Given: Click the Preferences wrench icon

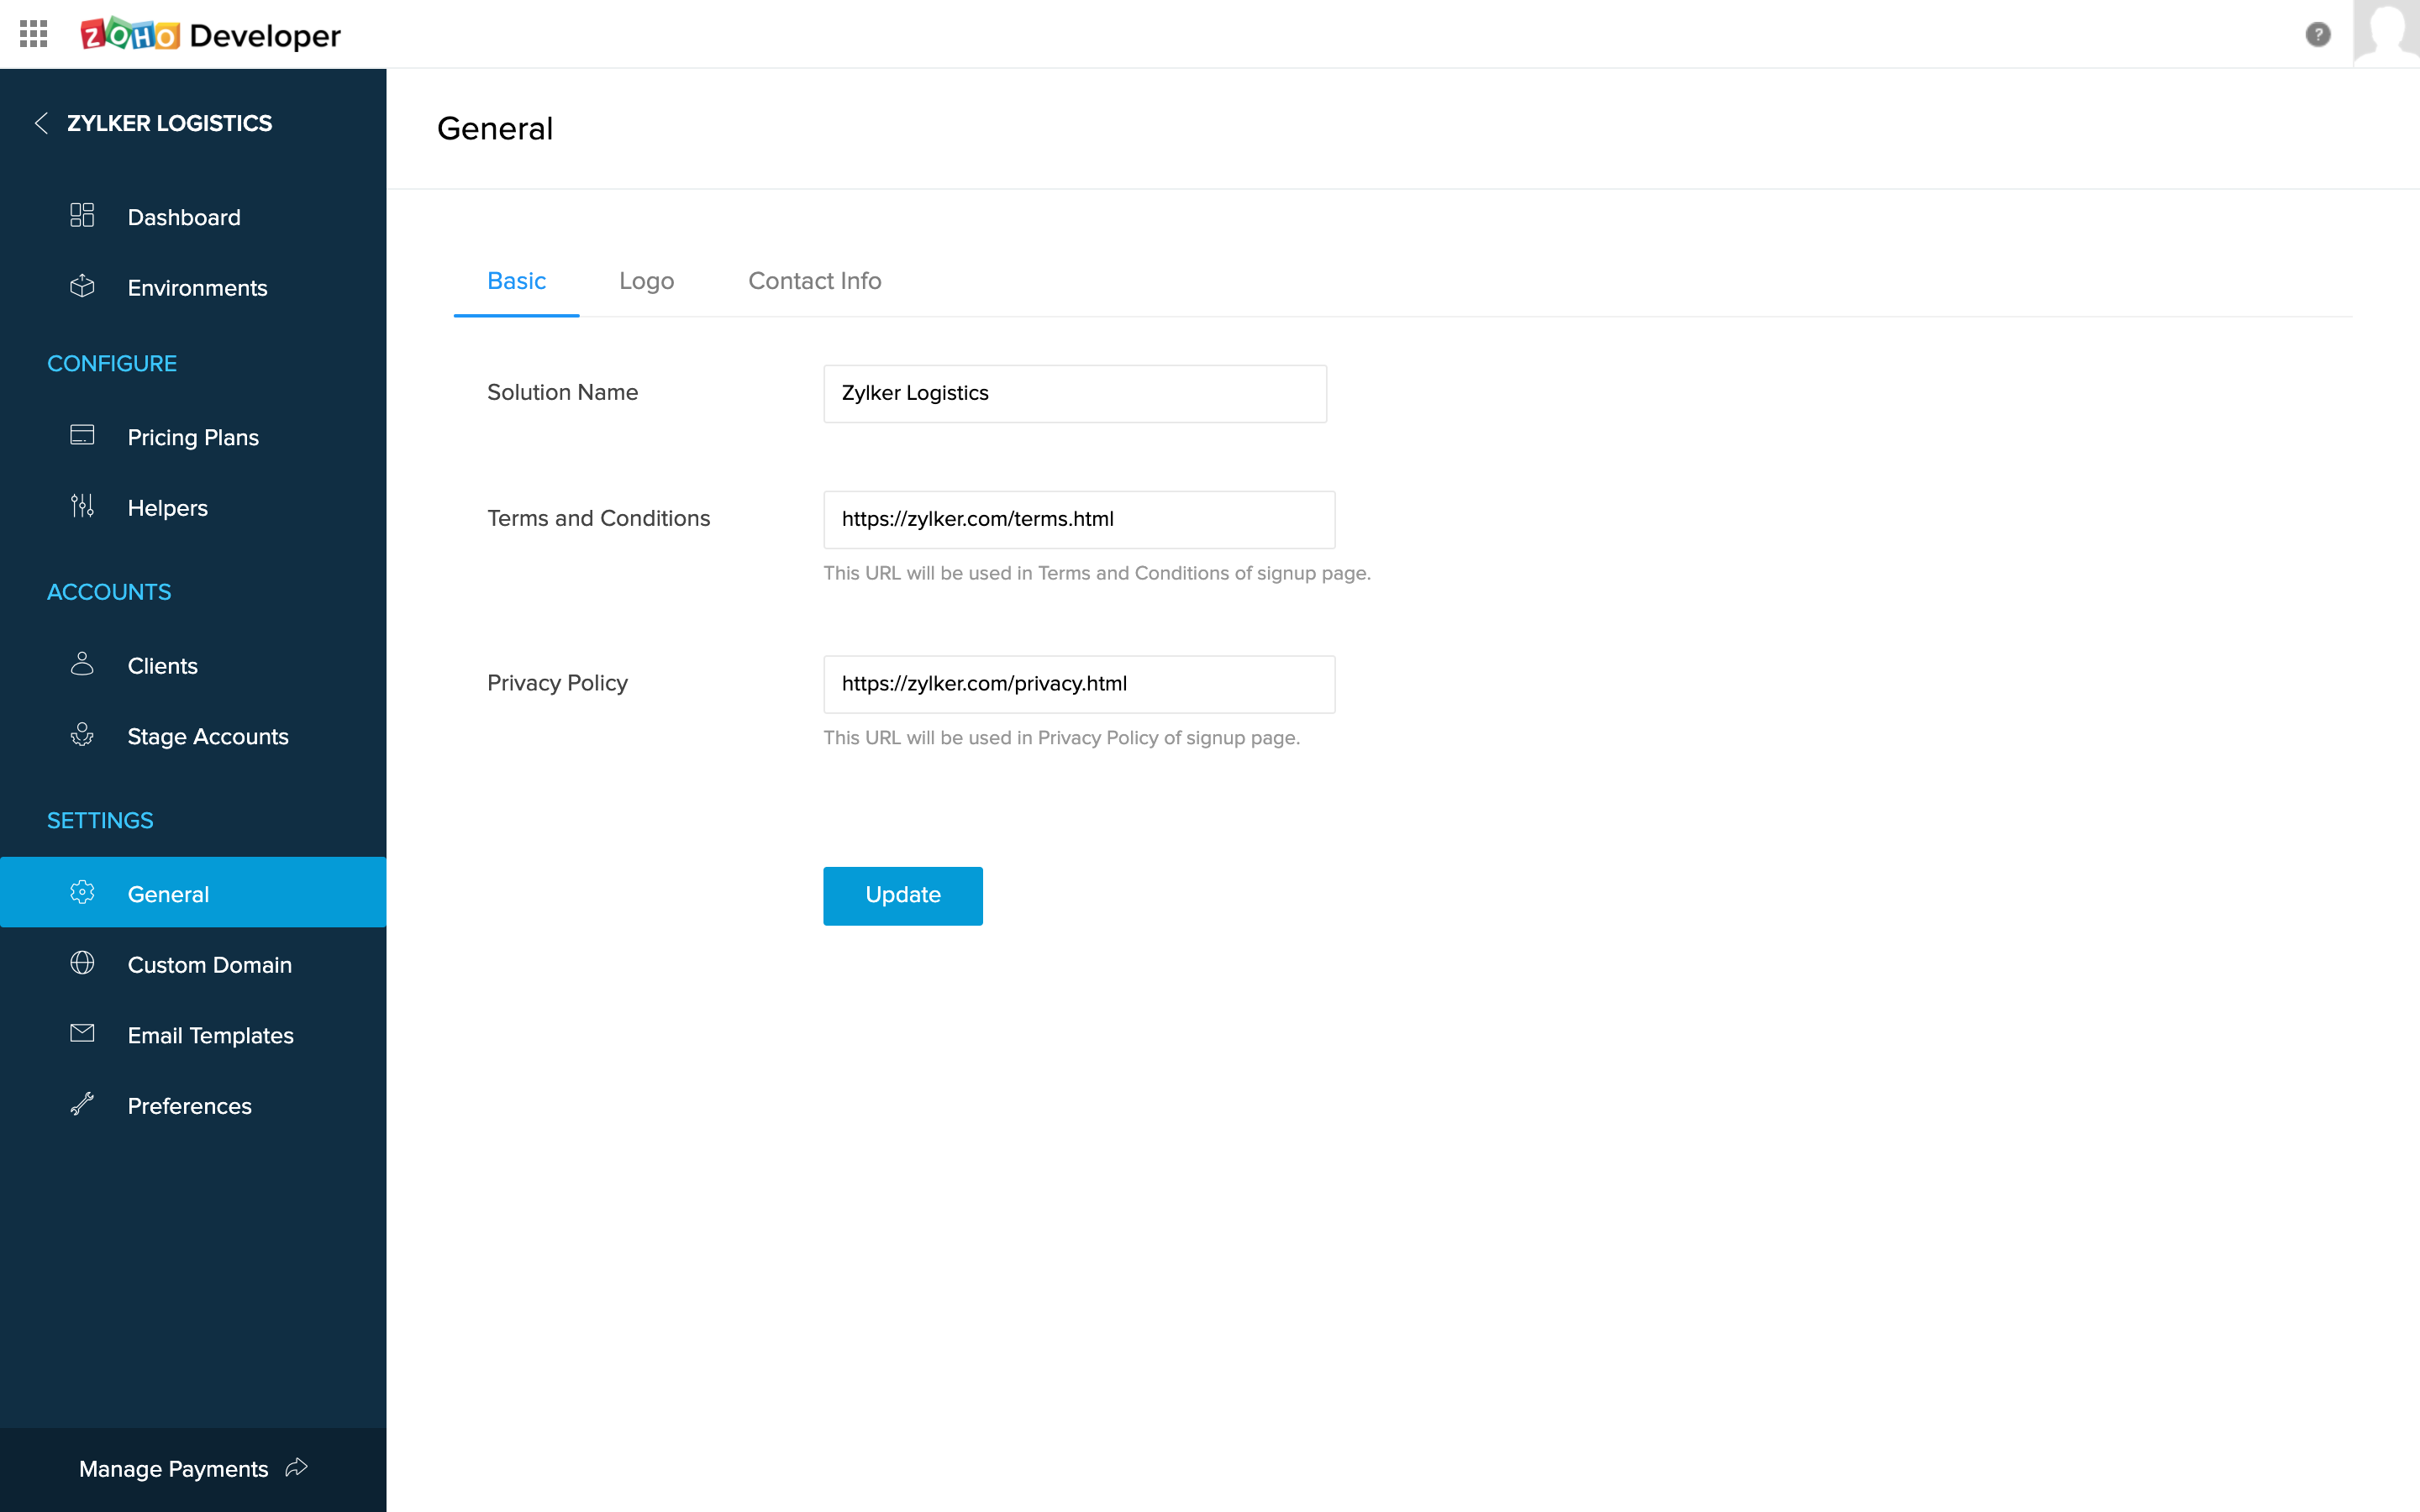Looking at the screenshot, I should (82, 1105).
